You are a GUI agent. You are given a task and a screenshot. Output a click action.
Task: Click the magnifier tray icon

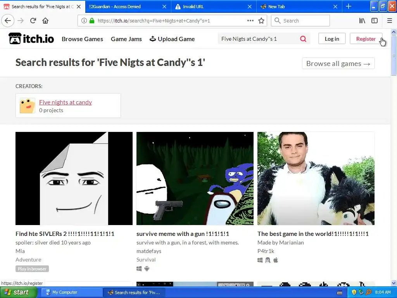click(369, 293)
